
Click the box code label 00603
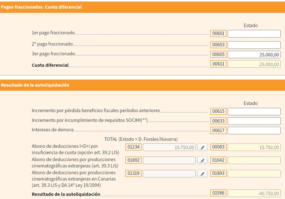(x=218, y=45)
